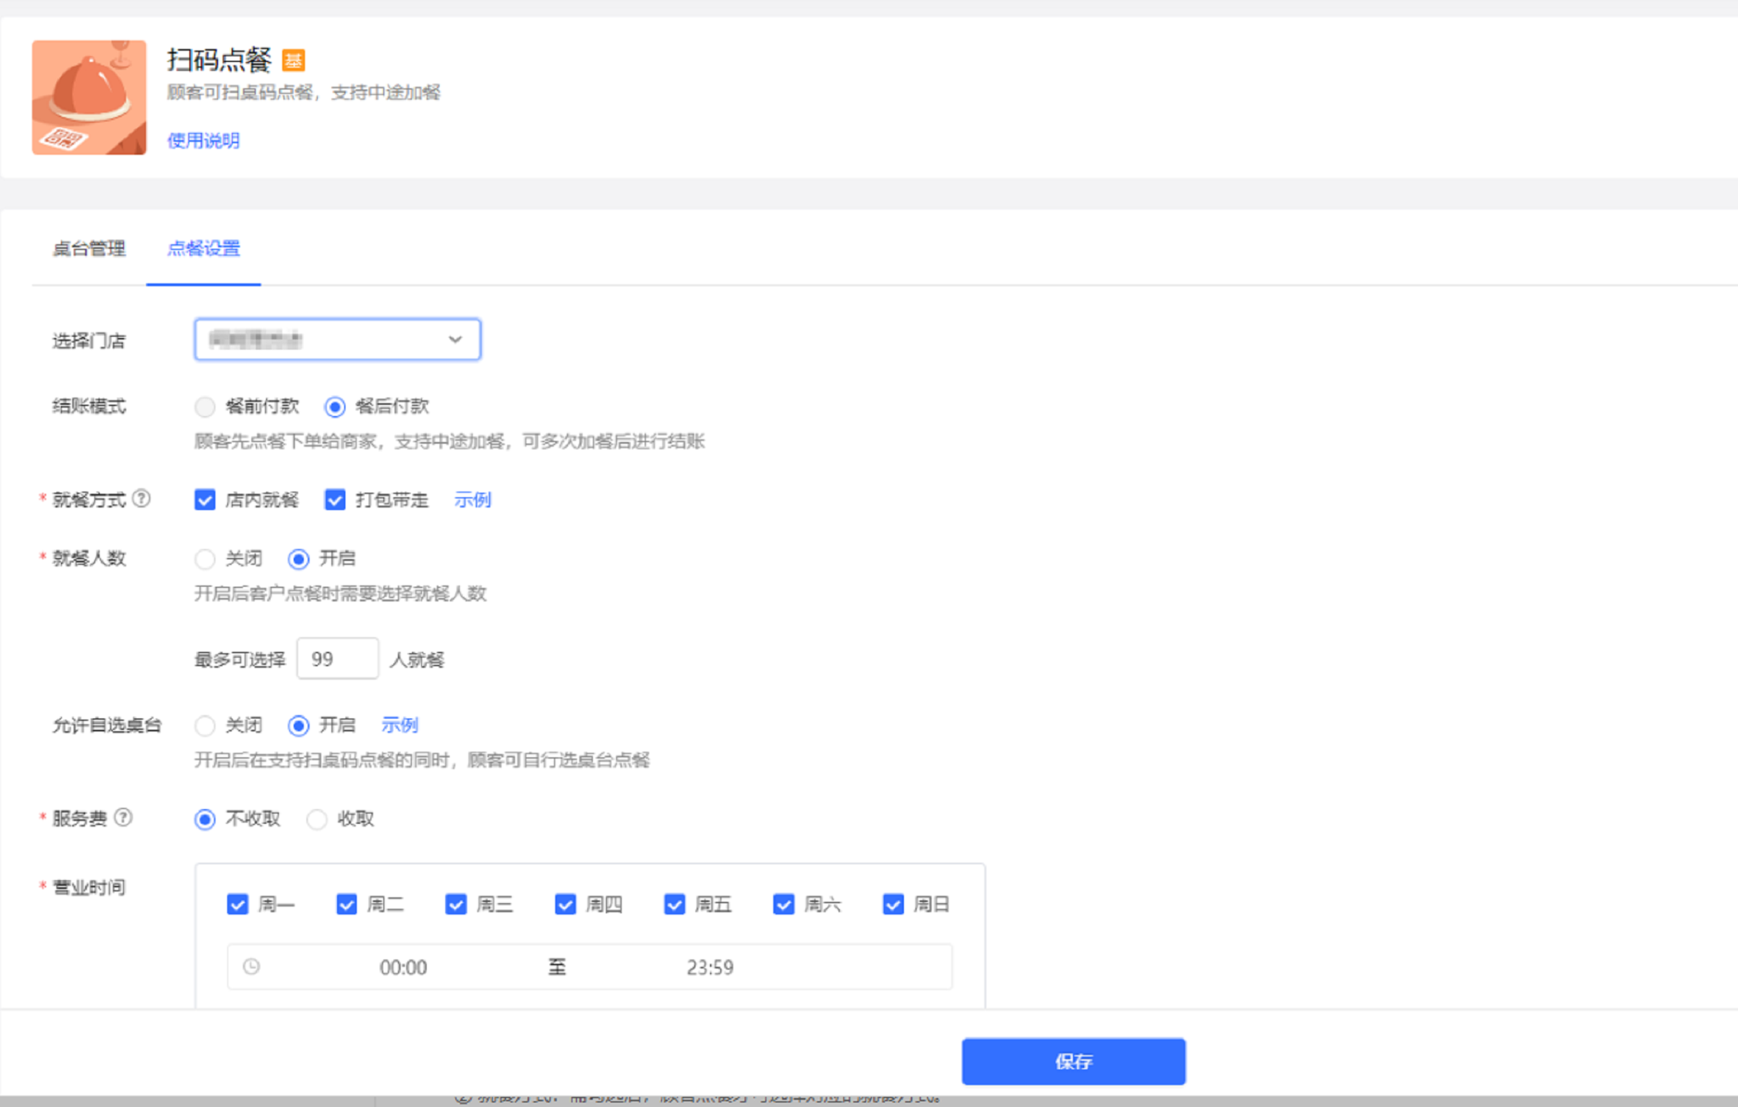This screenshot has height=1107, width=1738.
Task: Toggle the 周日 checkbox
Action: [x=893, y=904]
